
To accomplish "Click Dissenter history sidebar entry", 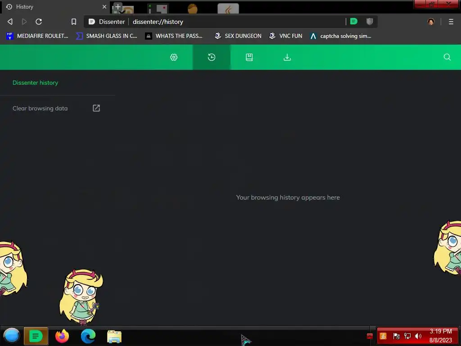I will [x=35, y=83].
